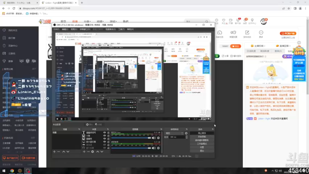Mute the microphone/Aux audio channel
The image size is (309, 174).
click(153, 138)
